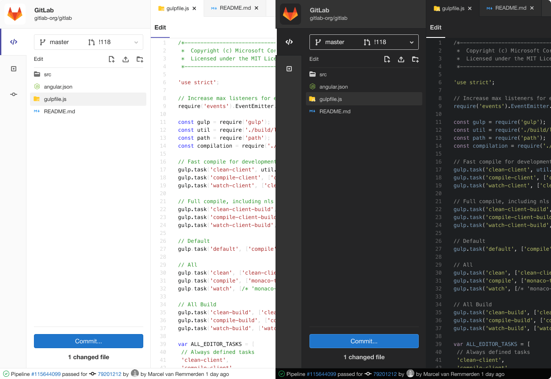Click Marcel van Remmerden's avatar in status bar

(135, 374)
